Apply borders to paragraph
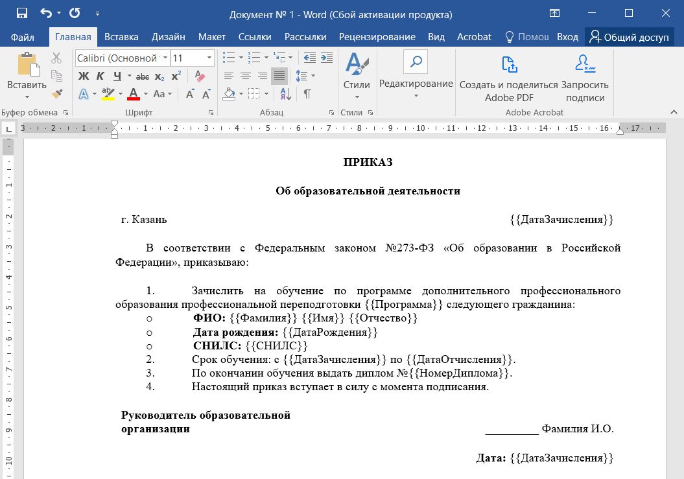The height and width of the screenshot is (479, 684). click(x=254, y=94)
